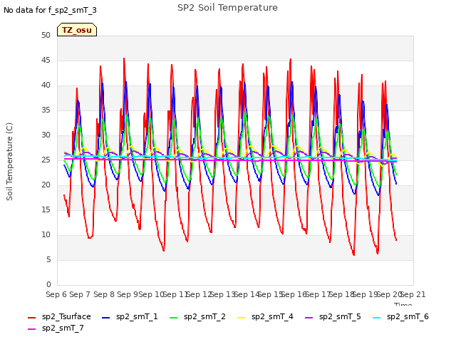Click the Sep 7 x-axis tick label

point(80,294)
